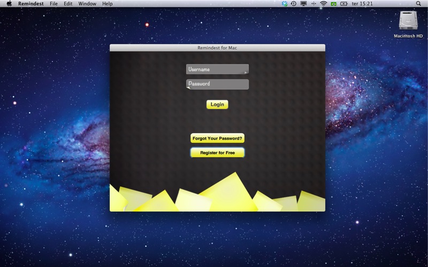Click the Dropbox menu bar icon
This screenshot has height=267, width=428.
point(285,4)
